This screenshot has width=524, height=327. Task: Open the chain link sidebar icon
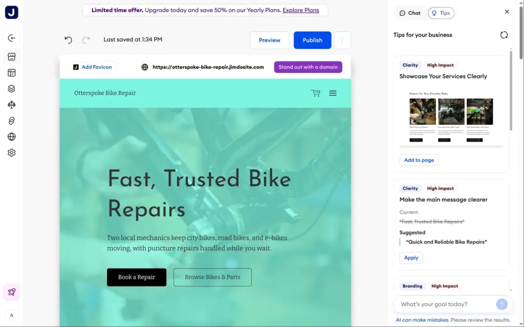pos(12,121)
